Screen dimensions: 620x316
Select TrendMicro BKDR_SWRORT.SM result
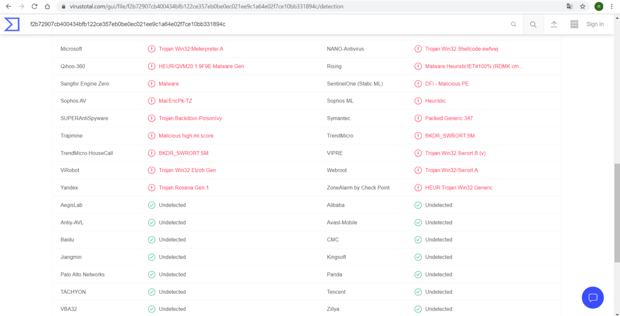point(450,136)
